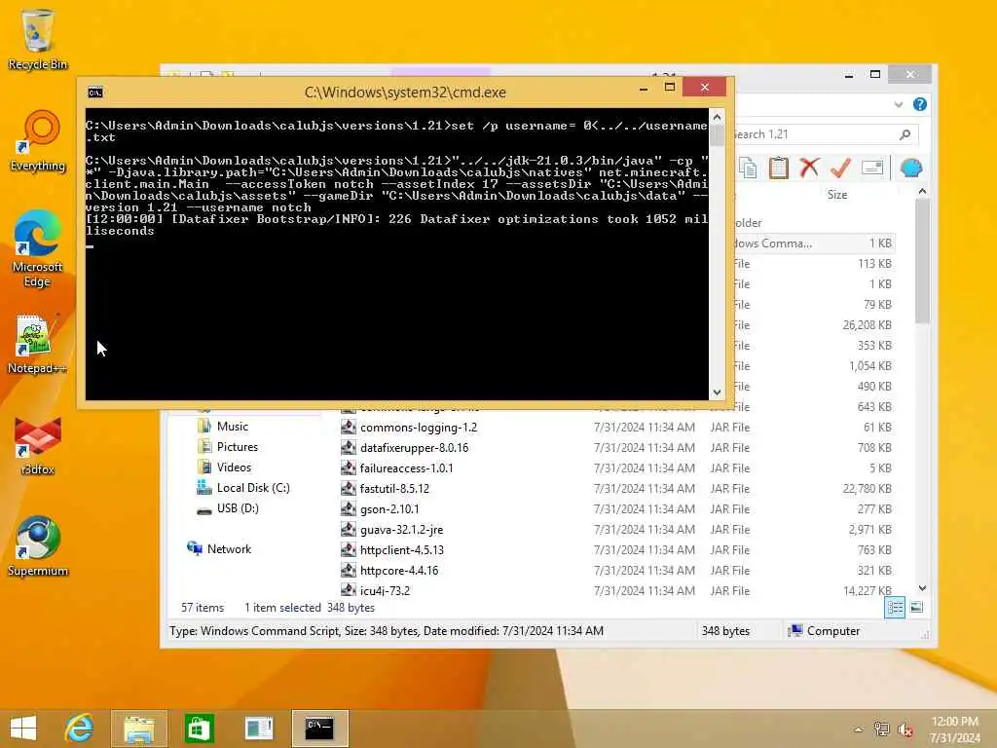The height and width of the screenshot is (748, 997).
Task: Switch to cmd.exe in the taskbar
Action: click(319, 729)
